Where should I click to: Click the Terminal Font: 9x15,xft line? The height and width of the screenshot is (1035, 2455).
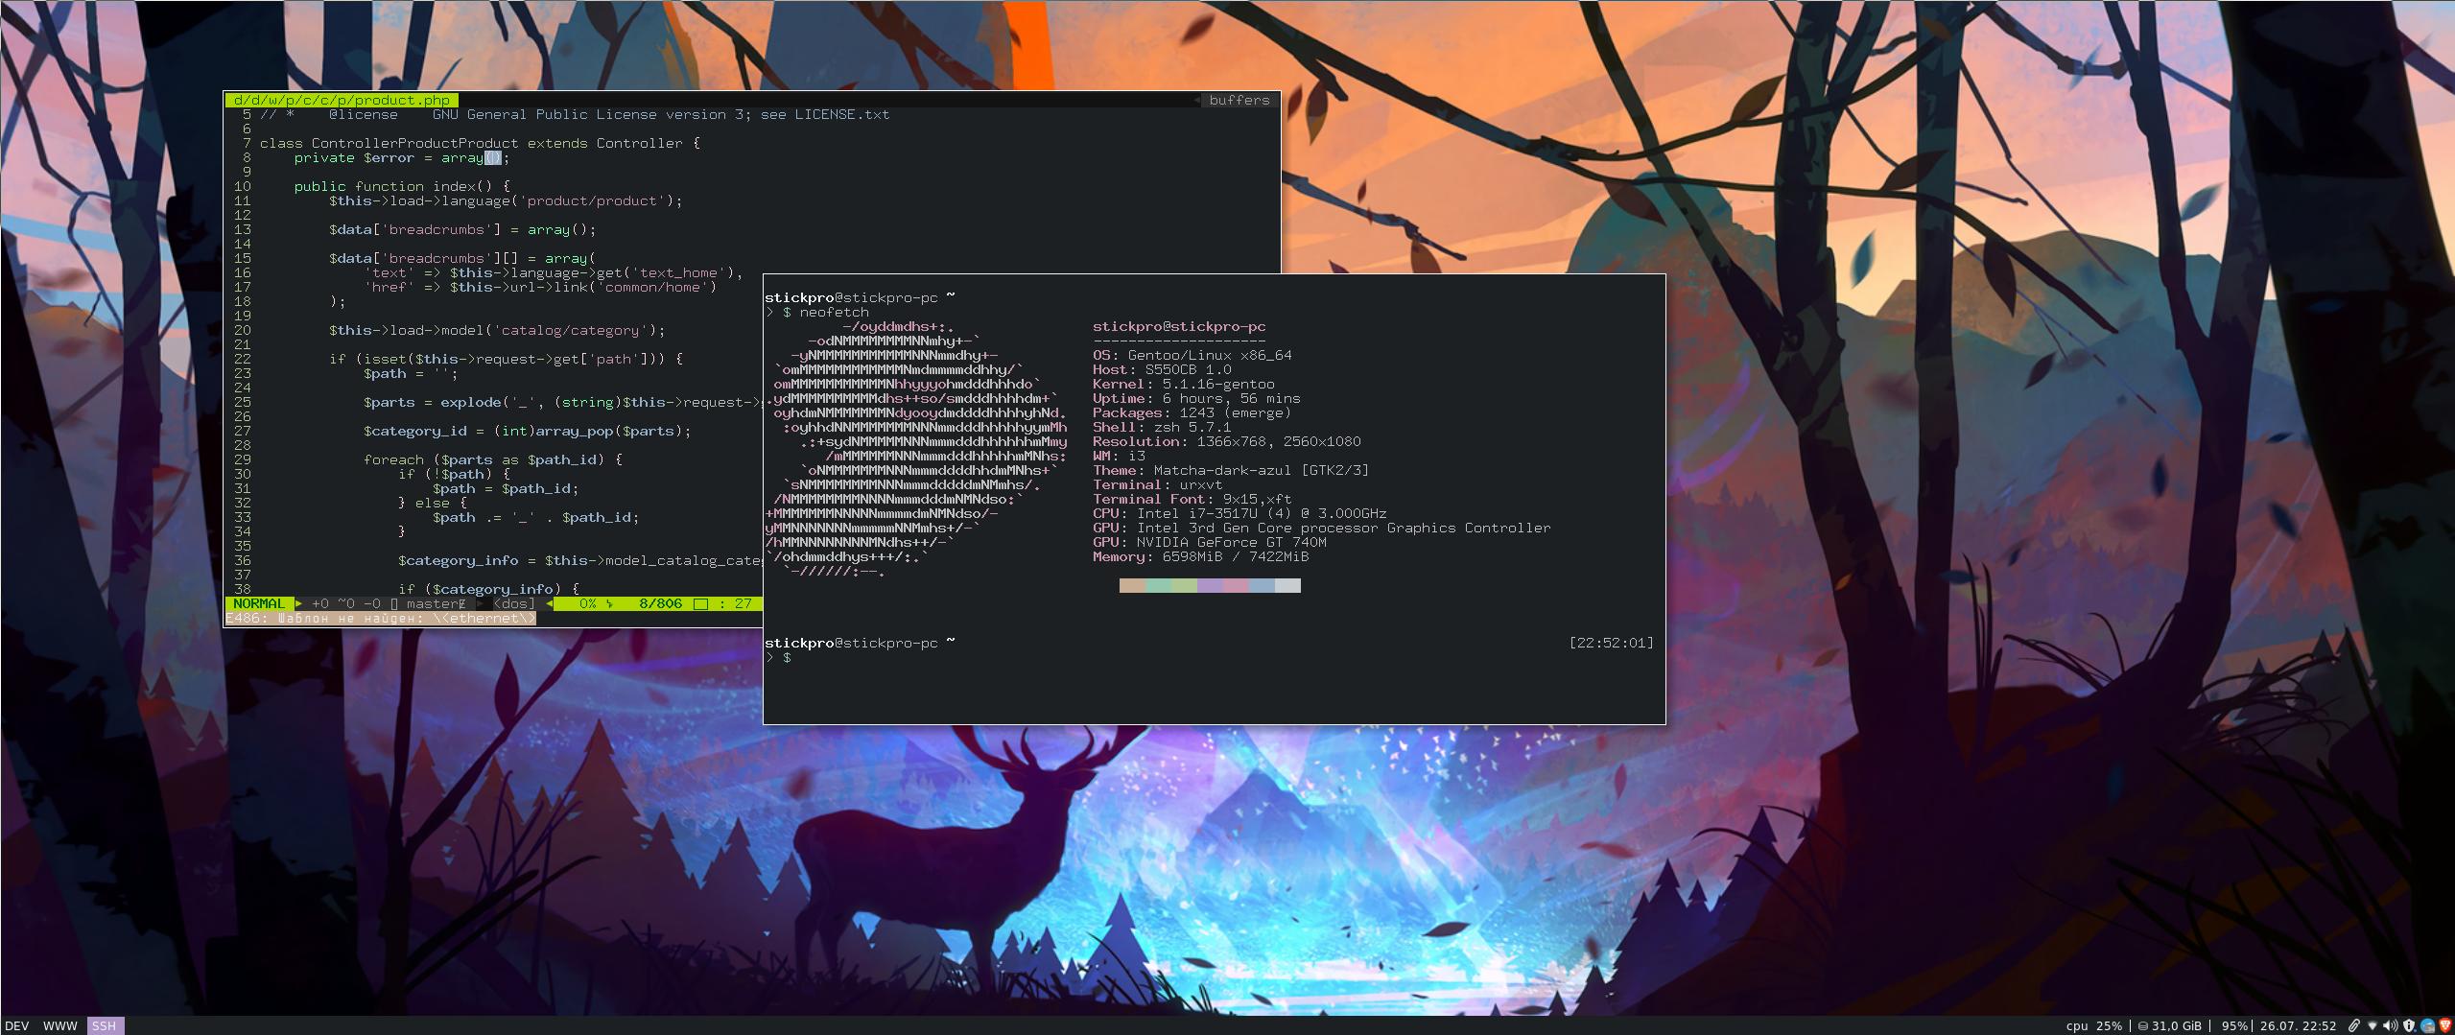coord(1192,499)
